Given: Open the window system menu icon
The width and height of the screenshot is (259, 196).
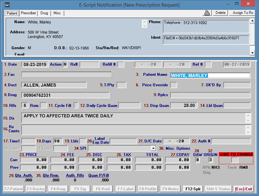Looking at the screenshot, I should [7, 5].
